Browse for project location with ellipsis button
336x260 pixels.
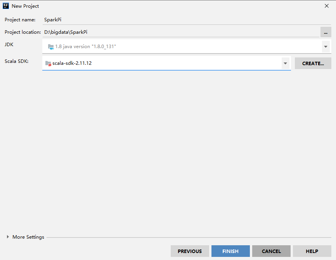tap(326, 32)
